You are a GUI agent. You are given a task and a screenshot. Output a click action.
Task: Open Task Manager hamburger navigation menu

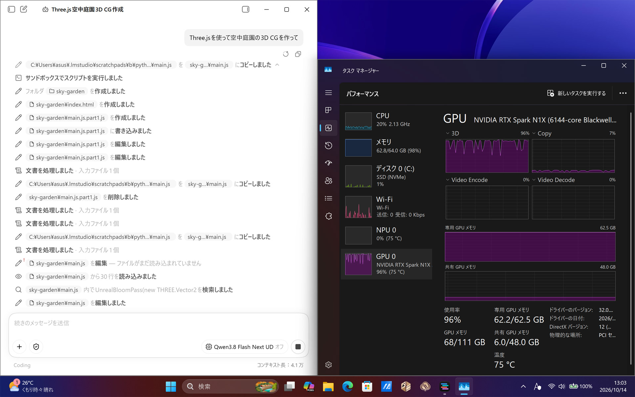(328, 93)
